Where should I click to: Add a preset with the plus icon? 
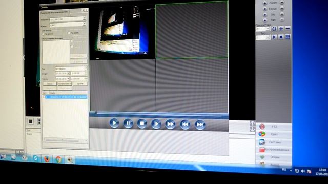pos(281,29)
